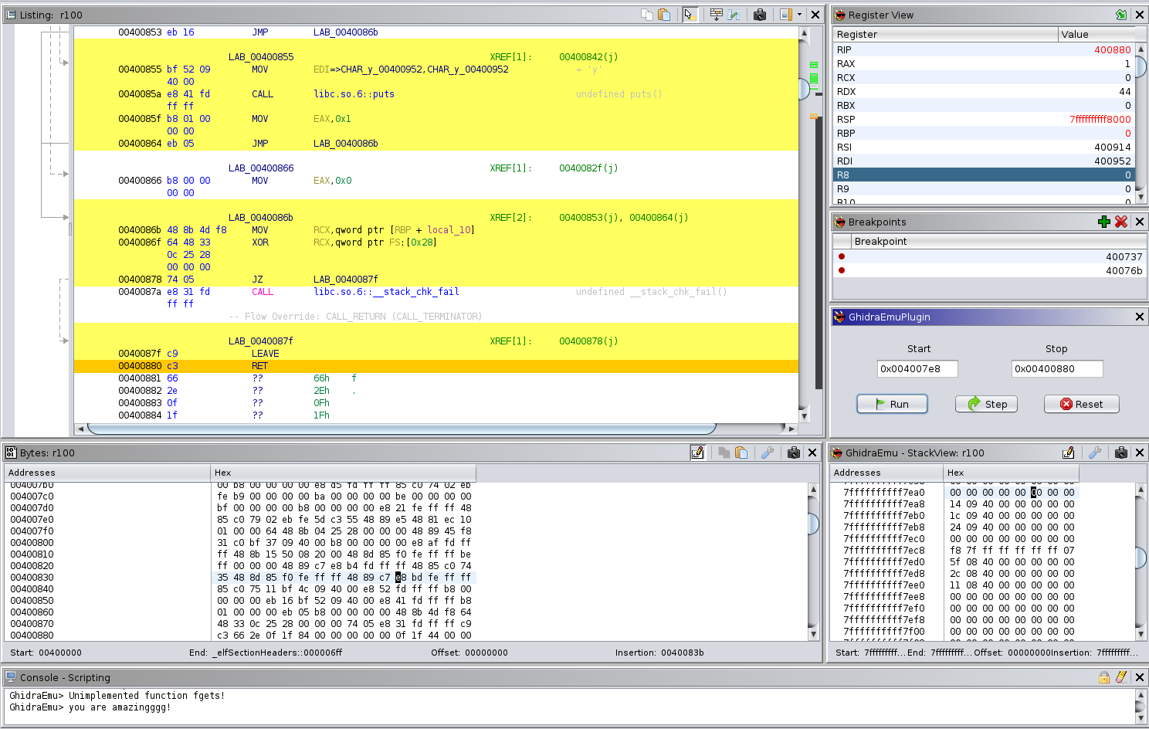Image resolution: width=1149 pixels, height=729 pixels.
Task: Select the RSP register row
Action: pyautogui.click(x=984, y=120)
